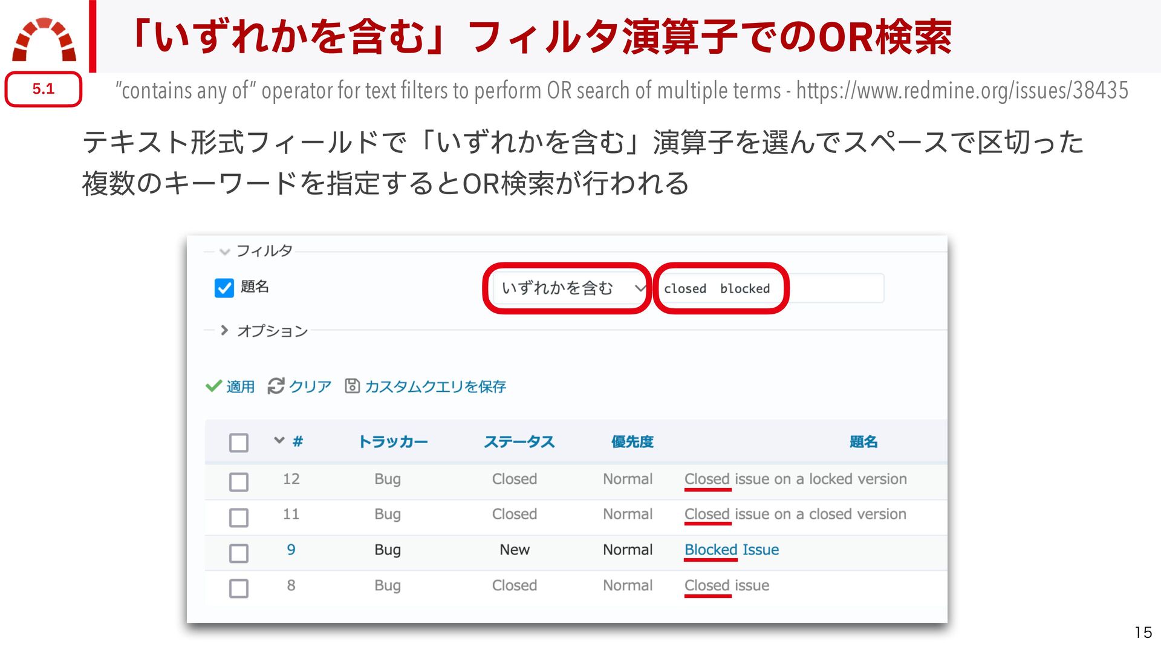Click sort arrow beside # column
The image size is (1161, 653).
point(279,440)
